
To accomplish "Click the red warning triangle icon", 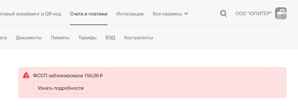I will pos(26,75).
